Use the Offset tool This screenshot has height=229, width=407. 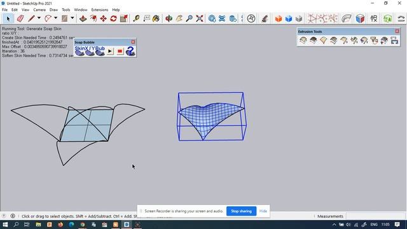93,18
